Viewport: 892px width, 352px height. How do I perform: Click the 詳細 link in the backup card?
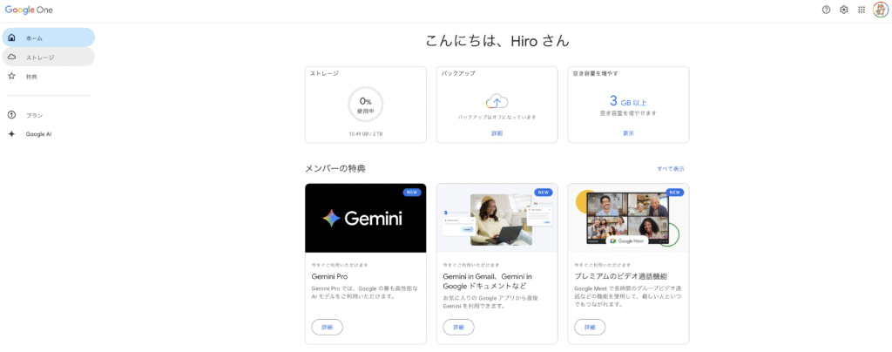(x=497, y=133)
